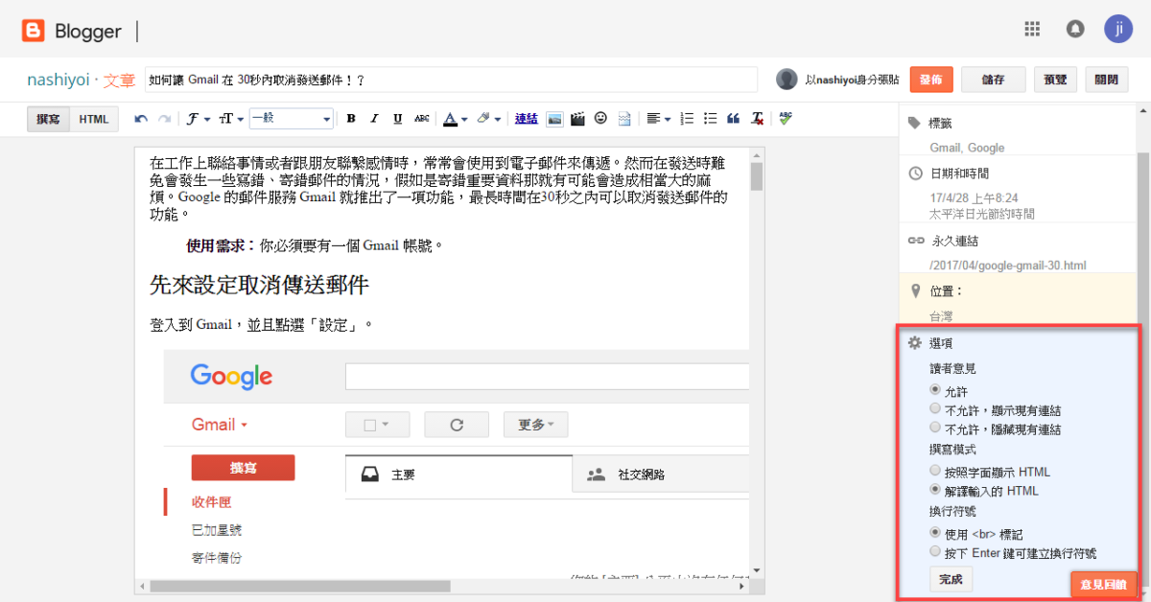Insert a special character smiley
This screenshot has width=1151, height=602.
click(601, 119)
